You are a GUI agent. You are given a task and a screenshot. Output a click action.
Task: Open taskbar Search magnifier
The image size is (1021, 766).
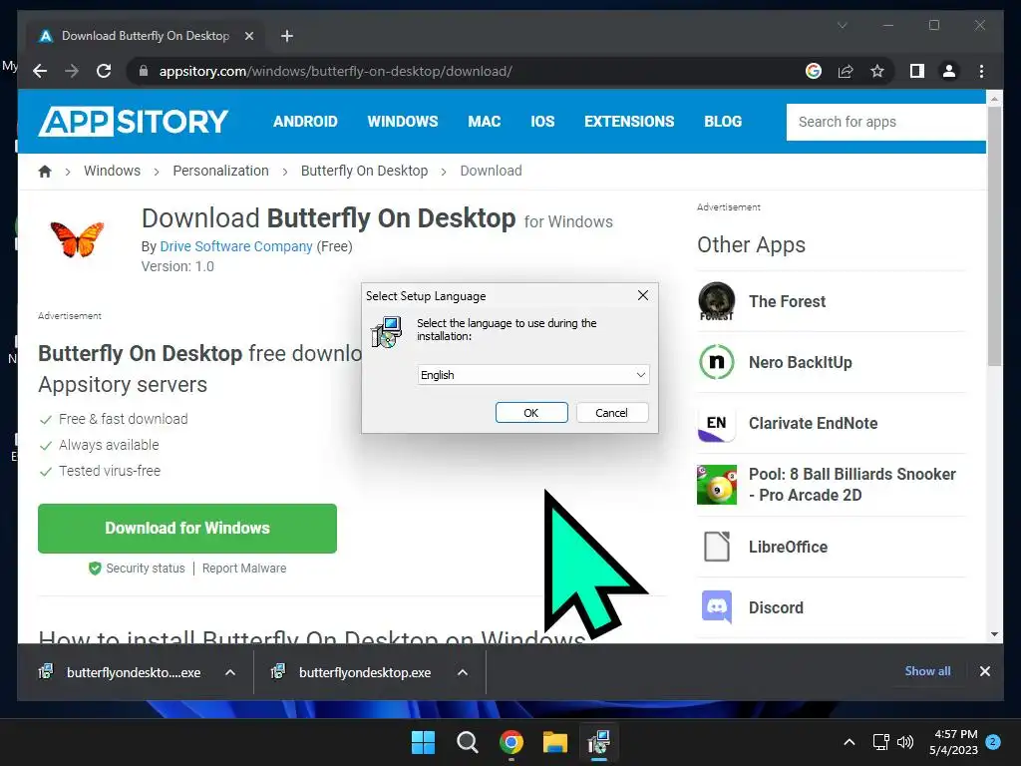[x=467, y=742]
